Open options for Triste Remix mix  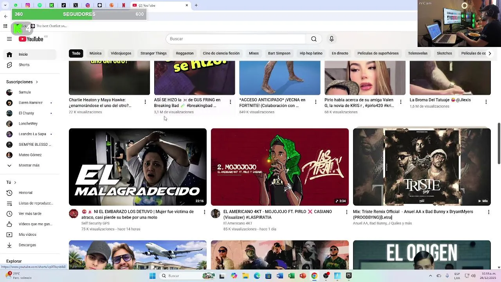tap(488, 212)
